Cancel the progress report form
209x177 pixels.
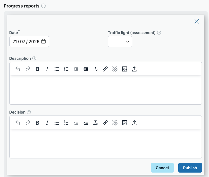coord(162,168)
